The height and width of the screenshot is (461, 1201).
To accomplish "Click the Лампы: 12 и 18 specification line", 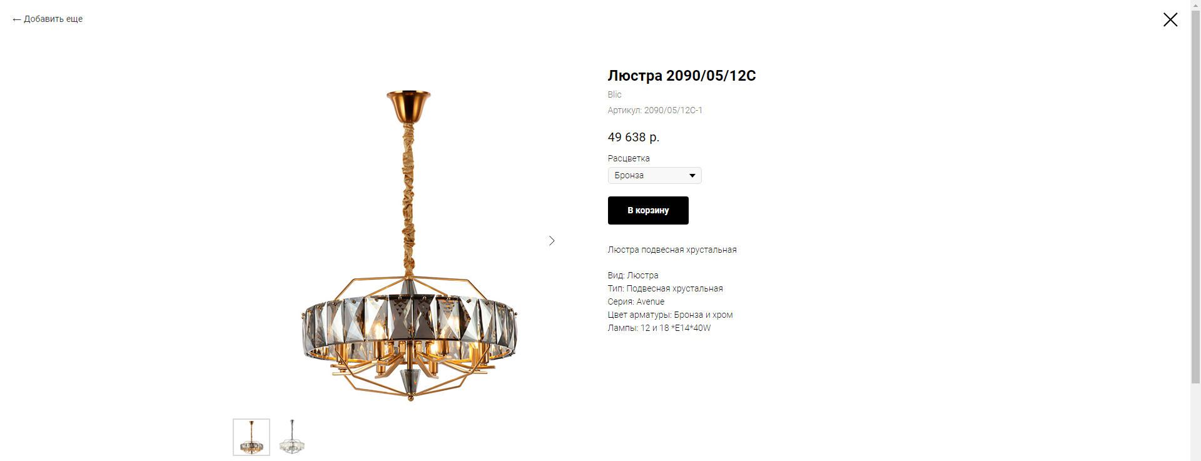I will click(659, 328).
